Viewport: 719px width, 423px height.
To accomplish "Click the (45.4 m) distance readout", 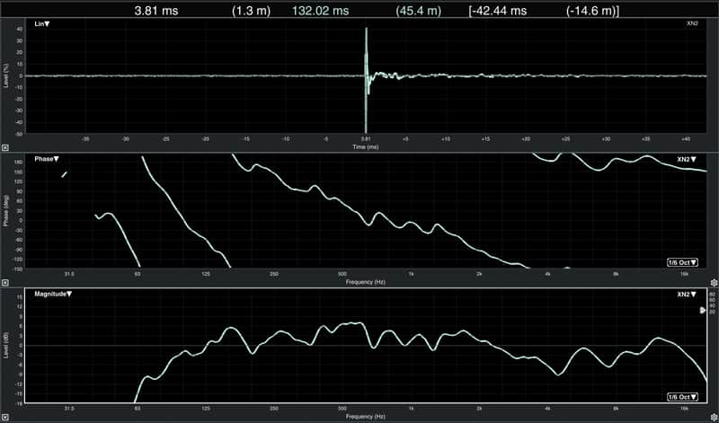I will pos(418,11).
